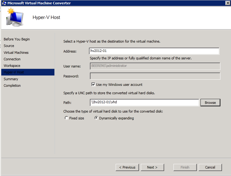Screen dimensions: 231x176
Task: Go to the Before You Begin step
Action: pos(17,39)
